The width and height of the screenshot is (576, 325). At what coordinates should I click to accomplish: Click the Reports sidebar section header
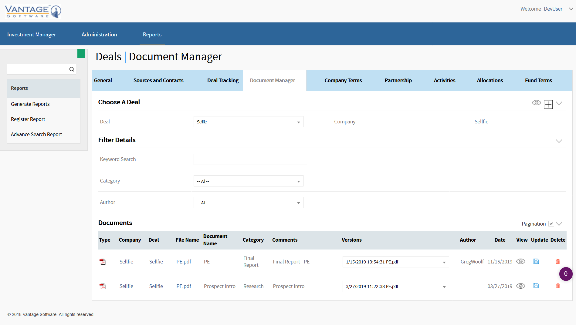(x=44, y=88)
